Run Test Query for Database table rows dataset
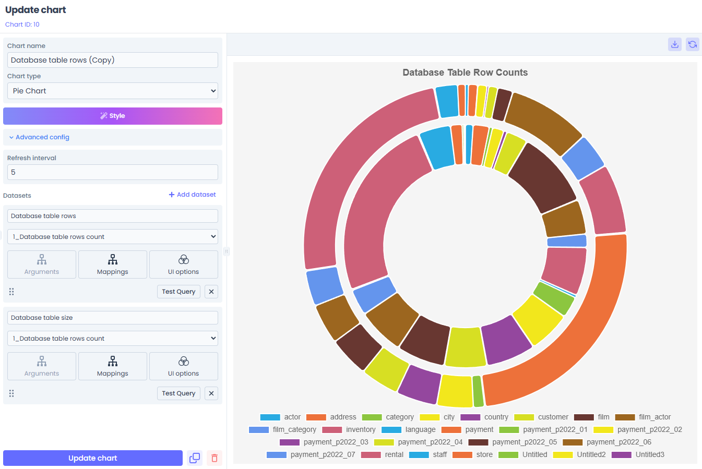Viewport: 702px width, 469px height. click(179, 292)
